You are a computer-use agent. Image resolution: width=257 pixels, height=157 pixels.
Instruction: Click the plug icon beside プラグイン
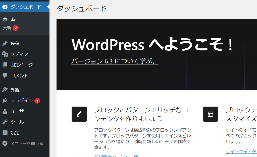tap(5, 100)
